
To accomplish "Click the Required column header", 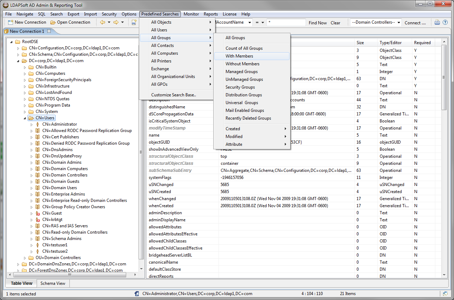I will [x=423, y=43].
